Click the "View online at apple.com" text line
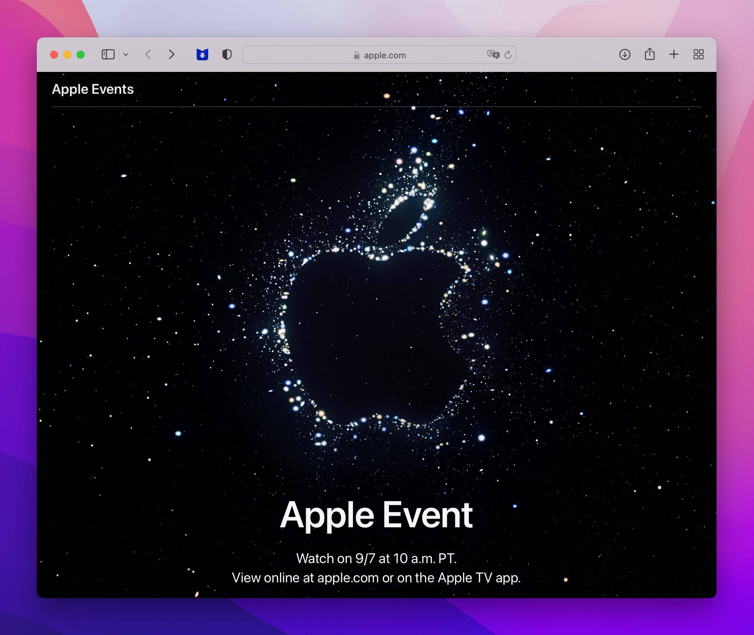754x635 pixels. tap(376, 578)
